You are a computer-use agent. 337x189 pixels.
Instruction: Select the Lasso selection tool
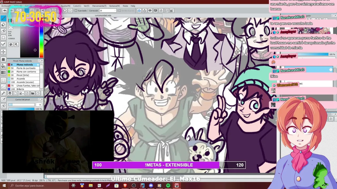(3, 86)
